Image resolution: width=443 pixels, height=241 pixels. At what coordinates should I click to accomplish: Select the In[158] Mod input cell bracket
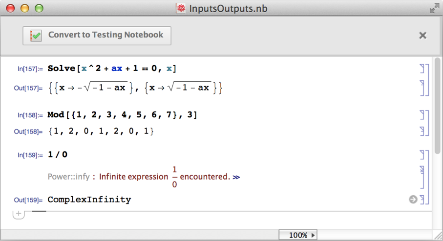point(422,115)
